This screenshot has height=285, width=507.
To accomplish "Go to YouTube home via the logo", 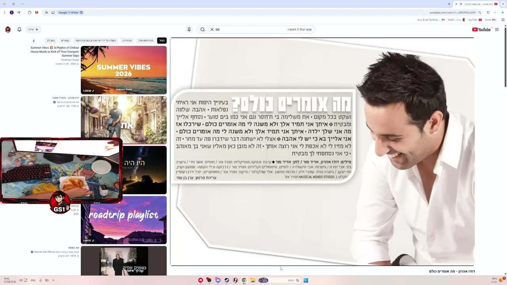I will tap(481, 29).
